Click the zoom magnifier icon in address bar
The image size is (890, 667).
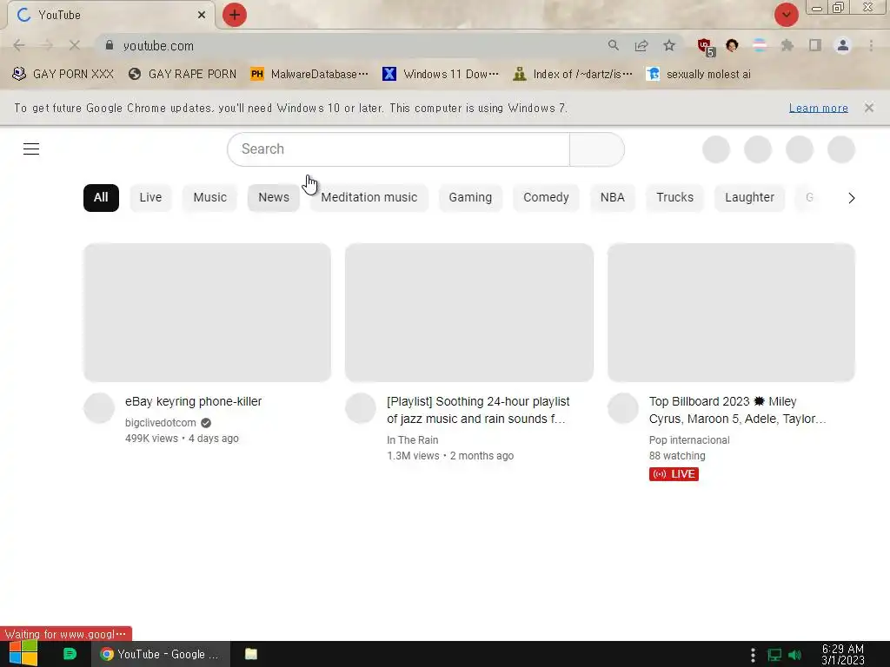tap(614, 45)
